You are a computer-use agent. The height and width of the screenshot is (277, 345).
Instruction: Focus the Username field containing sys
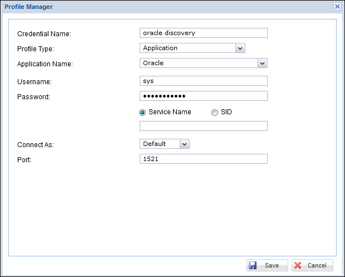pos(203,81)
